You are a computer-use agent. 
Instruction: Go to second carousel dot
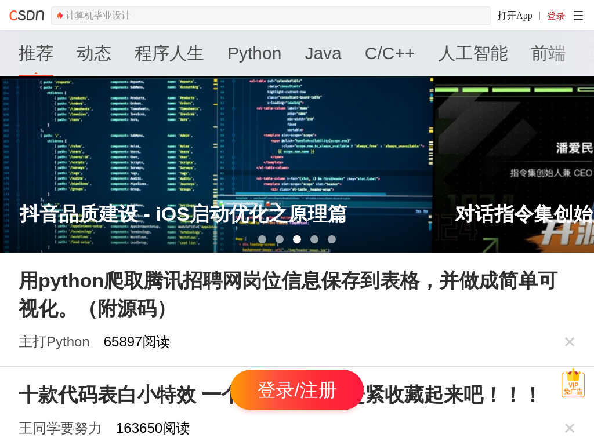280,239
